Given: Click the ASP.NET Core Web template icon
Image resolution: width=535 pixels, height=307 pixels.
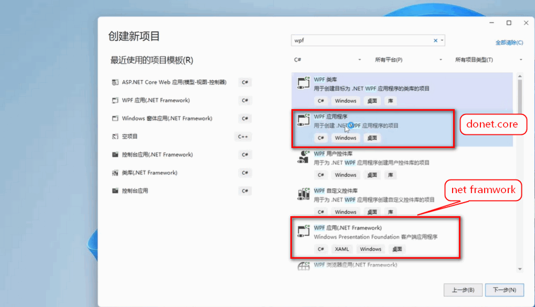Looking at the screenshot, I should [115, 82].
